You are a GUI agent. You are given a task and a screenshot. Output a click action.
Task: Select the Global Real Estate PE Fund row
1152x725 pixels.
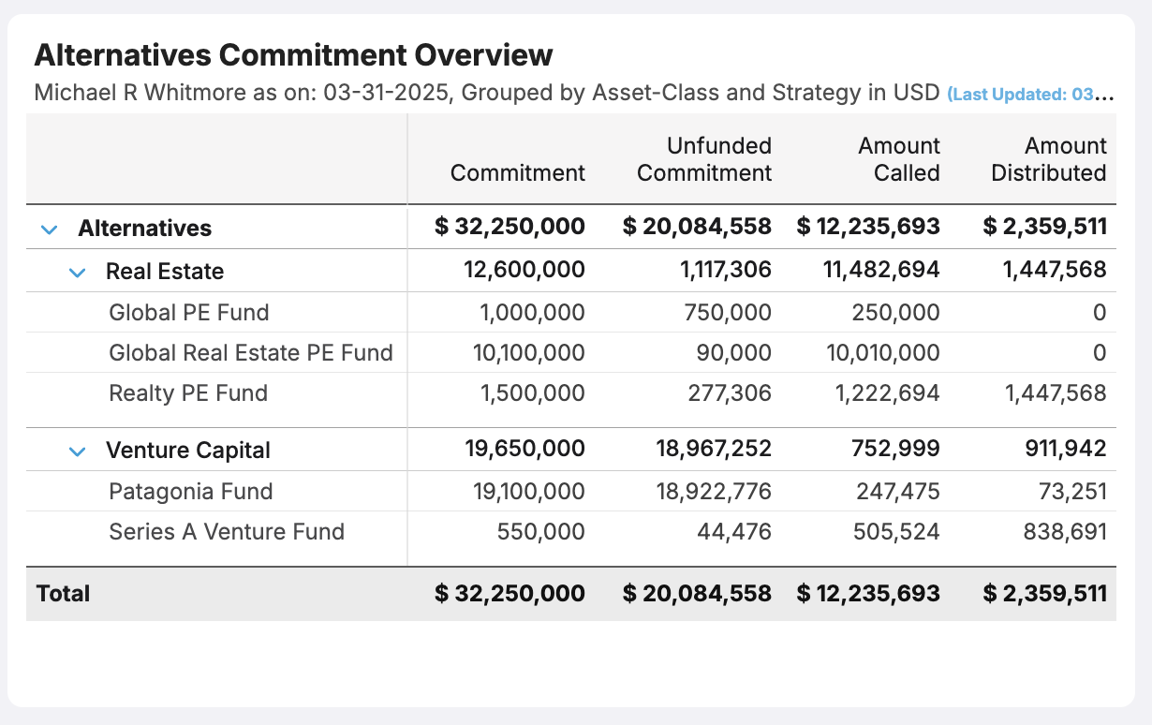(x=250, y=353)
